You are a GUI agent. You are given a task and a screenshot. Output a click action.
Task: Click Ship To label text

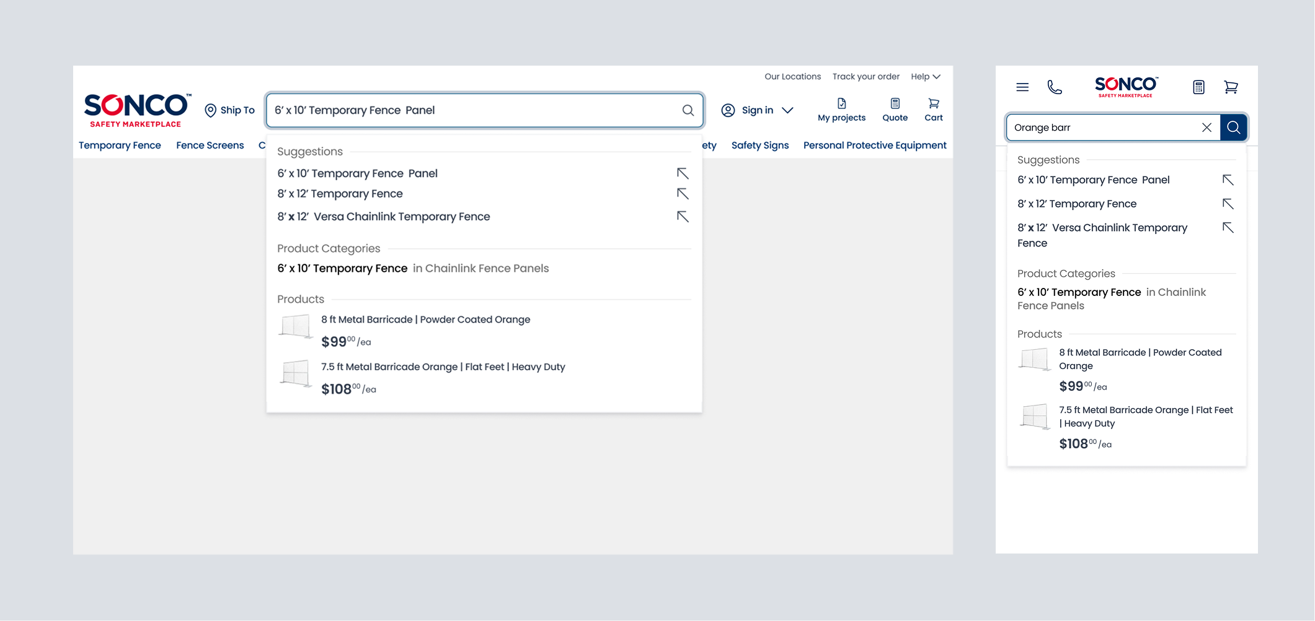coord(237,110)
